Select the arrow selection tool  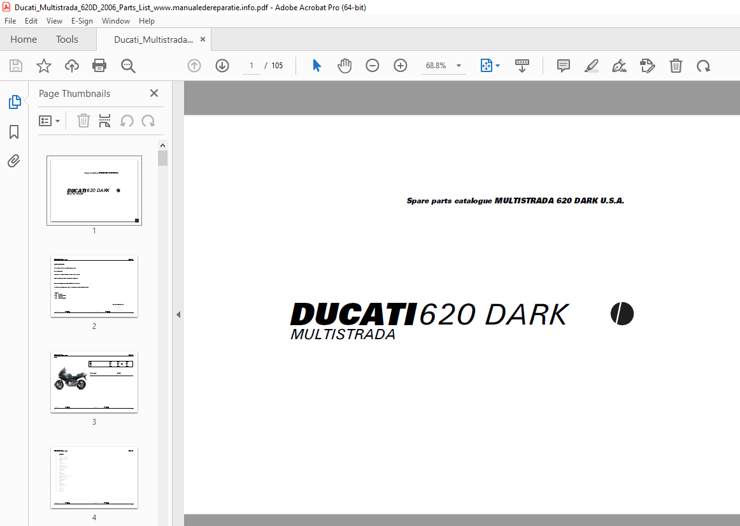(x=317, y=66)
